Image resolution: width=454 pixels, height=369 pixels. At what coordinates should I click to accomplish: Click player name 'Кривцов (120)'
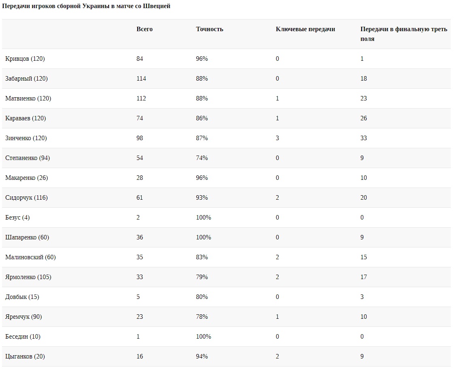click(25, 59)
